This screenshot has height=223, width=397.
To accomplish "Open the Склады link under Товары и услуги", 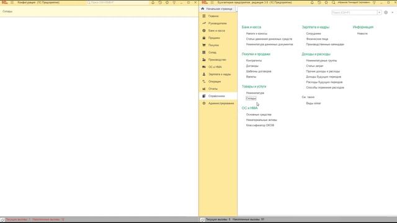I will (251, 98).
